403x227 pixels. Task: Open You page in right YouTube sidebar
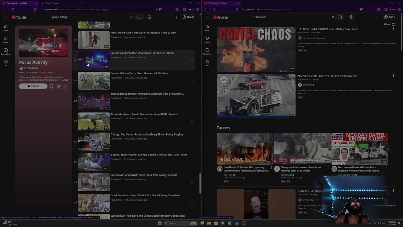[207, 63]
